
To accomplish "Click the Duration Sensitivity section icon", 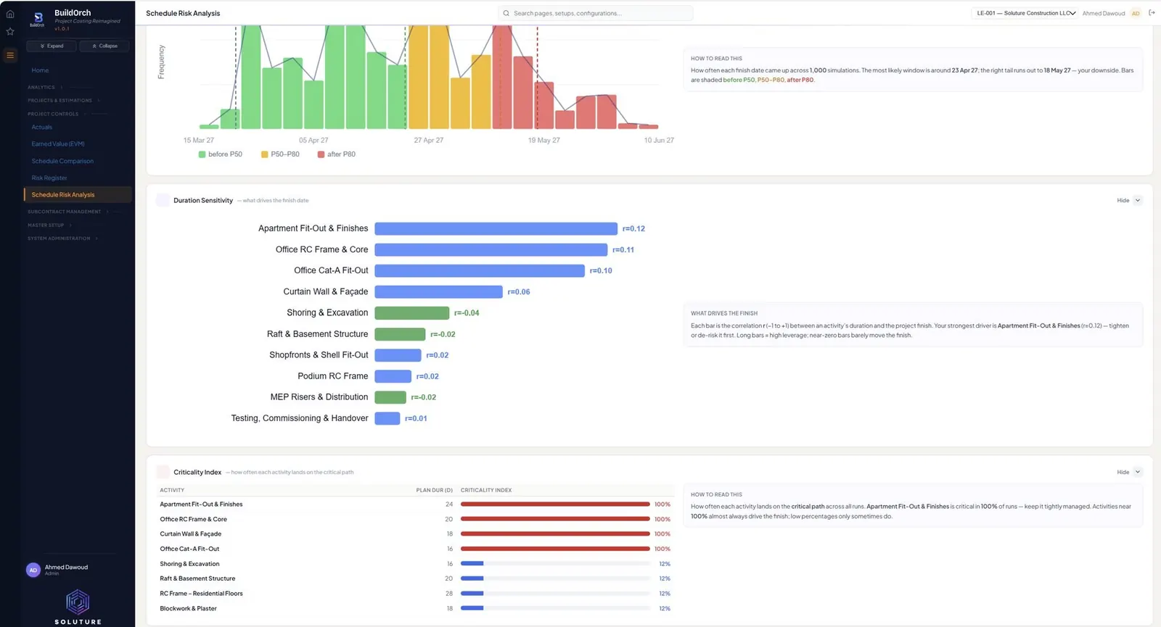I will point(163,200).
